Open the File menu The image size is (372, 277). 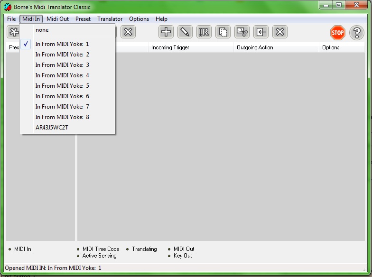click(11, 19)
